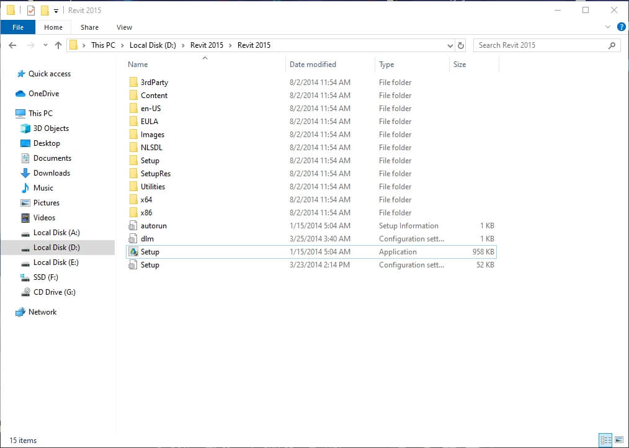Open the address bar history dropdown
The height and width of the screenshot is (448, 629).
point(450,45)
